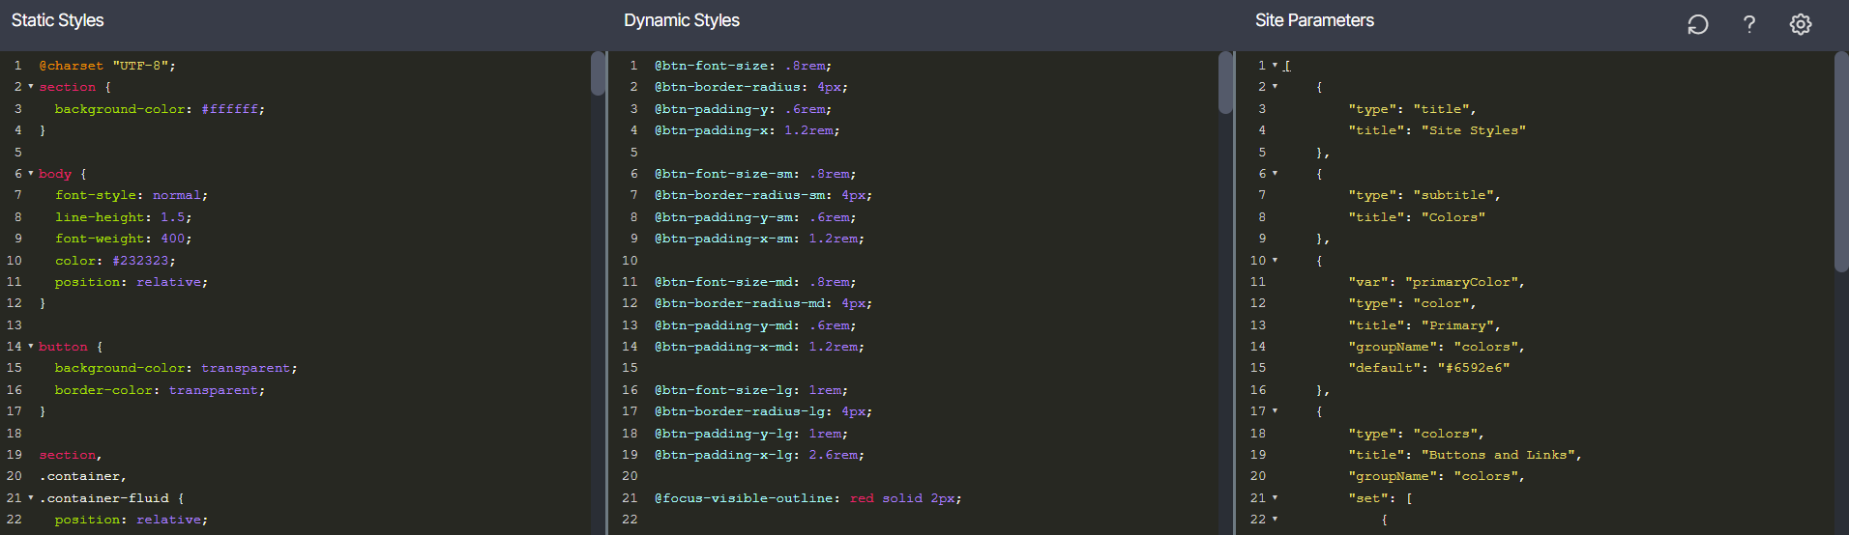Click the Static Styles panel heading
The height and width of the screenshot is (535, 1849).
[57, 20]
